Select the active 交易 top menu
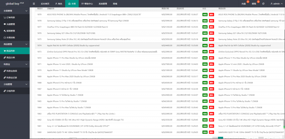 (x=72, y=4)
